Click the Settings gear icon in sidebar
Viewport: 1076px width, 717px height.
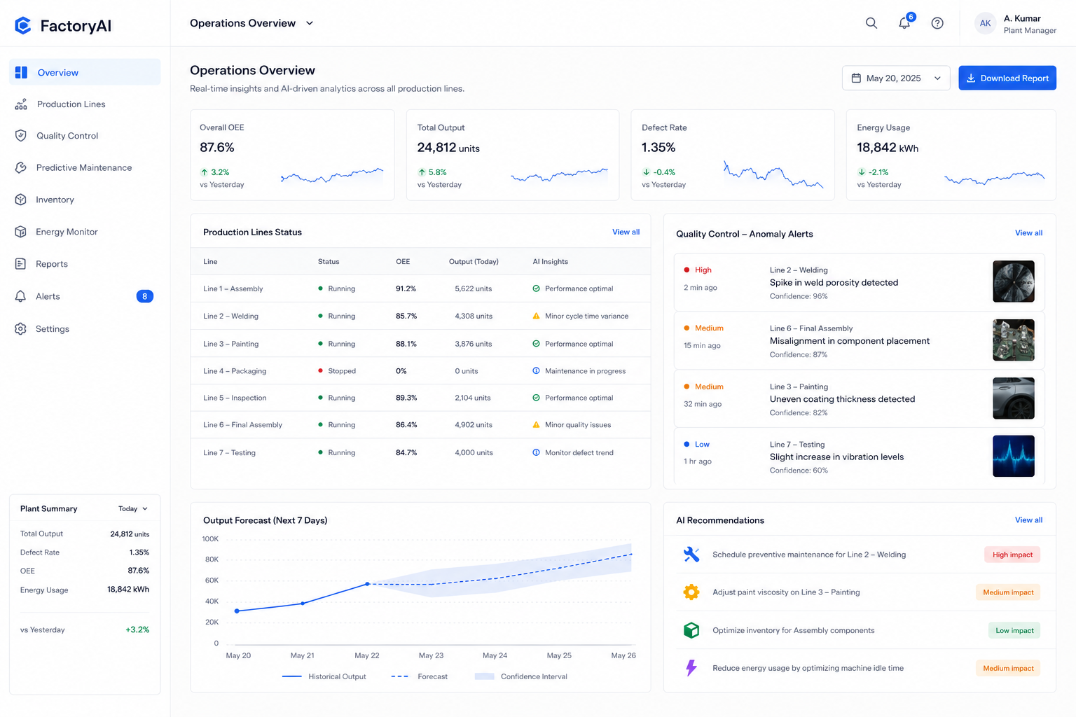[21, 328]
